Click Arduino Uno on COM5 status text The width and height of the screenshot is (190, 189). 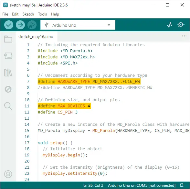142,185
